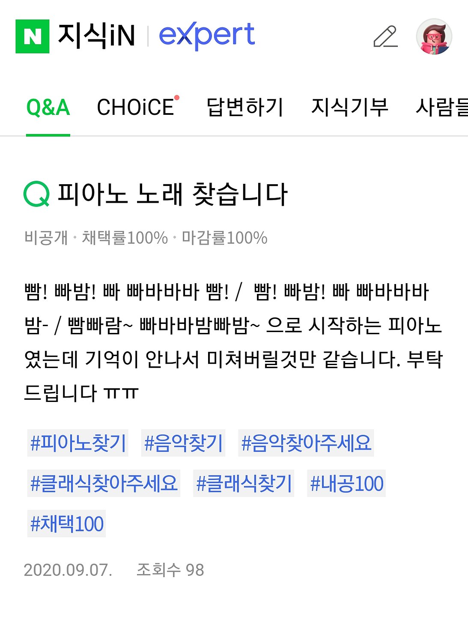Viewport: 468px width, 617px height.
Task: Tap the #피아노찾기 hashtag
Action: pyautogui.click(x=78, y=443)
